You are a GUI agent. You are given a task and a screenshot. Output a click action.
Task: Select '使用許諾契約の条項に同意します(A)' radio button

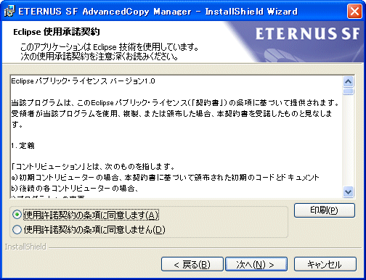coord(17,215)
